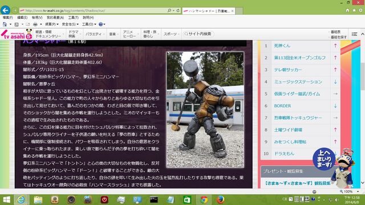Expand the バラエティ category
Image resolution: width=365 pixels, height=205 pixels.
click(x=95, y=34)
